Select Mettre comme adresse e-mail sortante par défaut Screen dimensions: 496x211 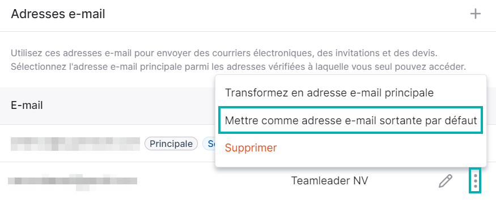pos(351,120)
